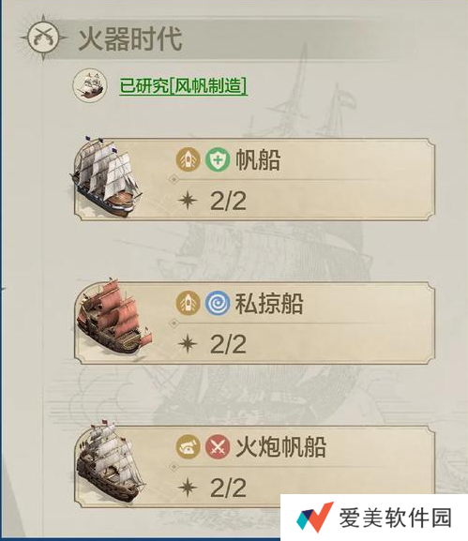This screenshot has height=541, width=468.
Task: Click the star rating 2/2 under 火炮帆船
Action: [x=212, y=488]
